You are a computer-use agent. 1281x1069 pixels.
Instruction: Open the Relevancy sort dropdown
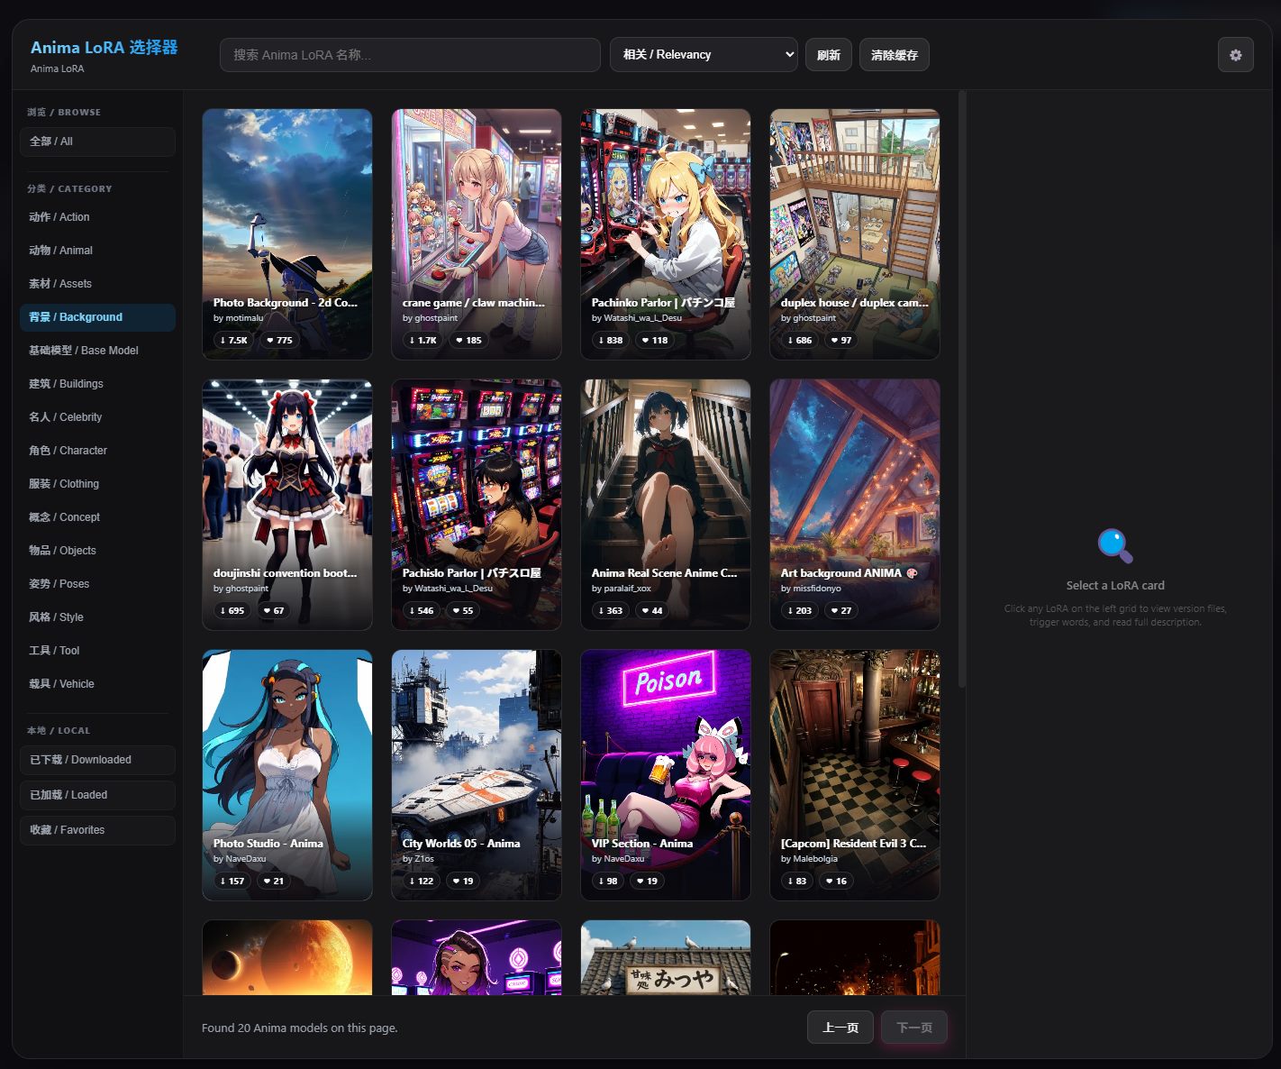704,55
